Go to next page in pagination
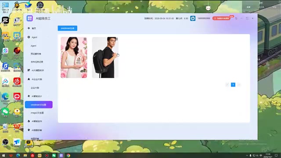Viewport: 281px width, 158px height. tap(239, 85)
